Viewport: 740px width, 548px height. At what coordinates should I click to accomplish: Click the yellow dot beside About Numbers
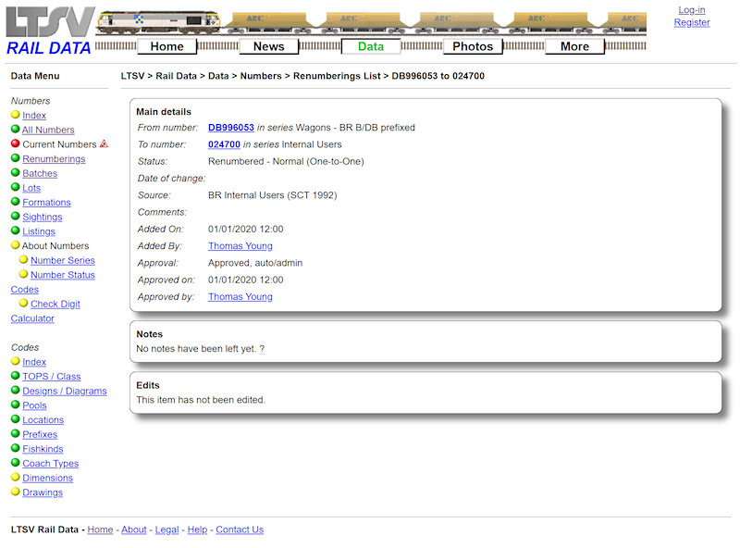tap(16, 245)
